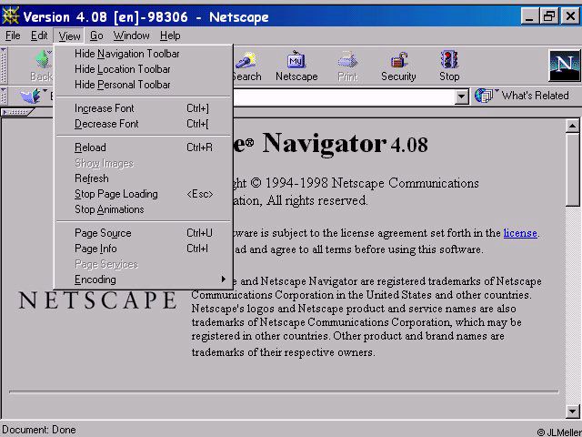This screenshot has width=582, height=437.
Task: Click the Netscape N throbber logo
Action: (565, 66)
